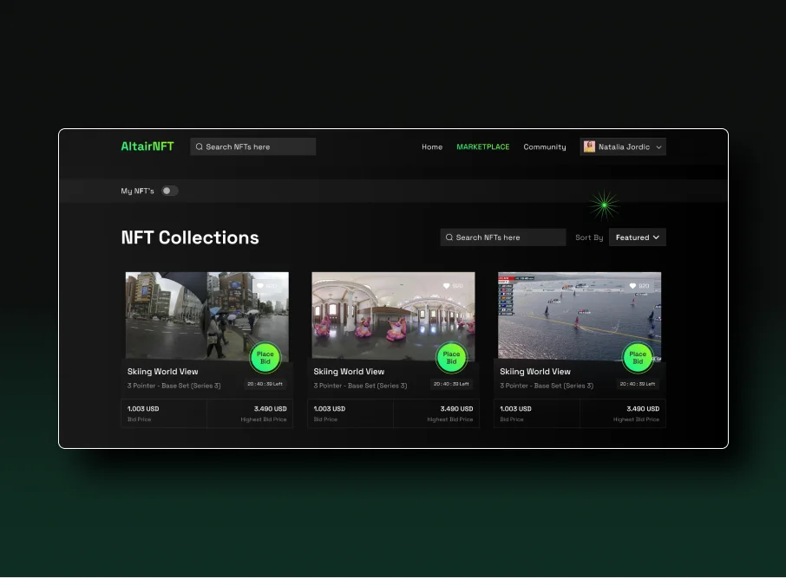Click Place Bid on the middle card
This screenshot has height=578, width=786.
[451, 356]
